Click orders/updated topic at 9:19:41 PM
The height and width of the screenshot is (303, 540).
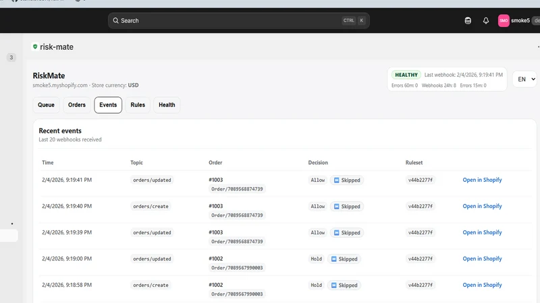[x=152, y=180]
